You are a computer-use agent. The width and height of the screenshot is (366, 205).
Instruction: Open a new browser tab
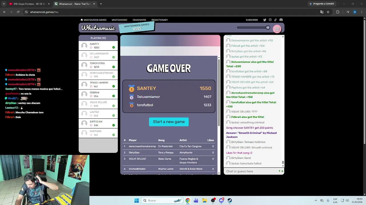pos(101,4)
